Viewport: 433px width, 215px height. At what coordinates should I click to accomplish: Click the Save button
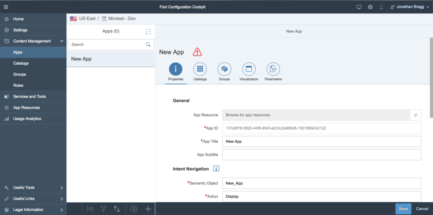coord(403,209)
